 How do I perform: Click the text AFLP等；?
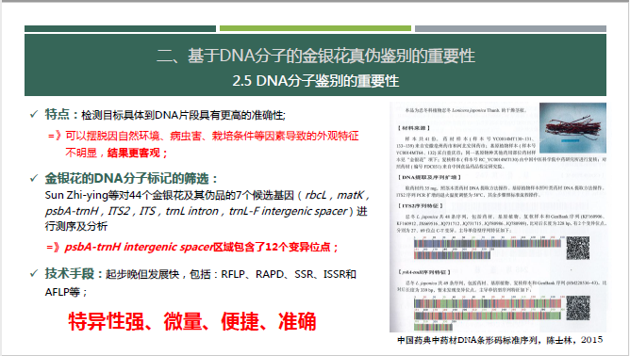pos(65,292)
